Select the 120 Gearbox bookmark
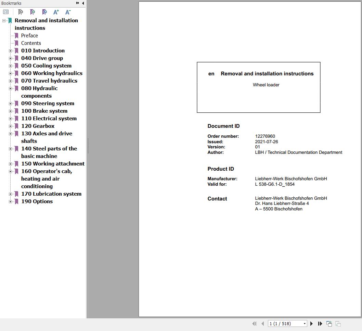This screenshot has height=331, width=362. coord(38,126)
